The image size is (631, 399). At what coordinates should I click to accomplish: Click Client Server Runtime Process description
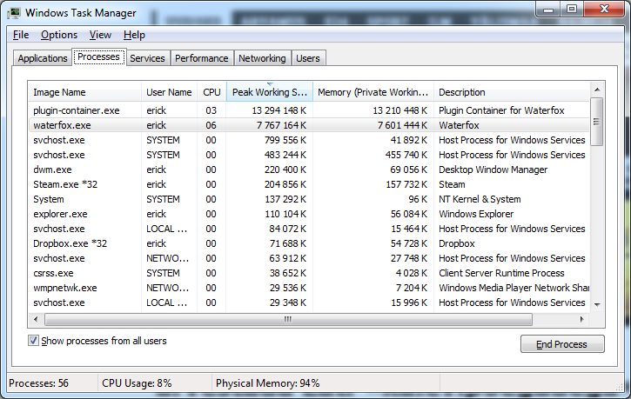[x=501, y=273]
